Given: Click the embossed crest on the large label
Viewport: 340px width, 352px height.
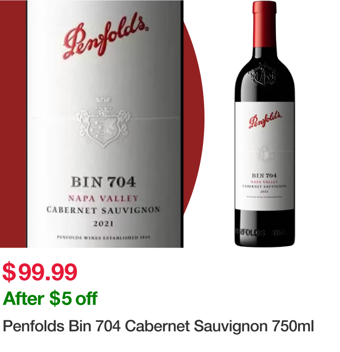Looking at the screenshot, I should pos(103,122).
